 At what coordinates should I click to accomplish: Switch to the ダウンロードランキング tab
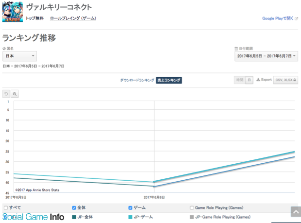click(x=137, y=80)
